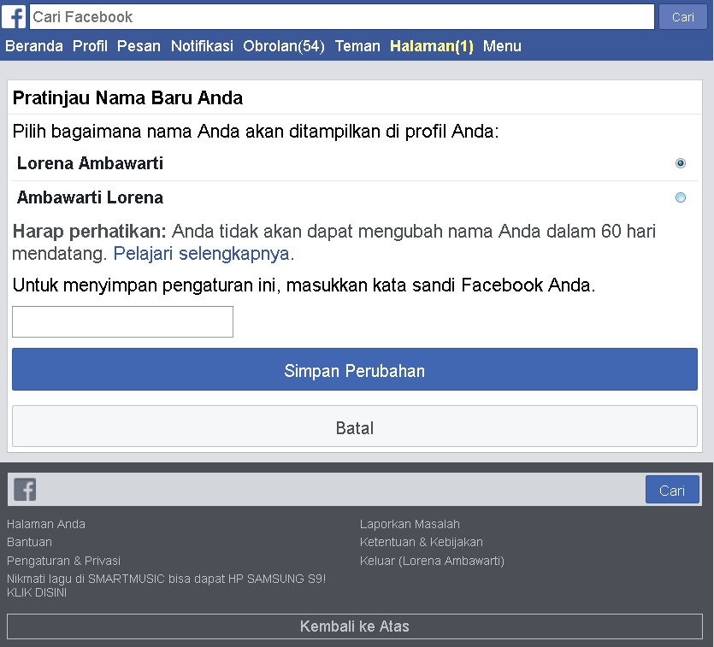Open the Teman friends list
The image size is (714, 647).
(357, 46)
